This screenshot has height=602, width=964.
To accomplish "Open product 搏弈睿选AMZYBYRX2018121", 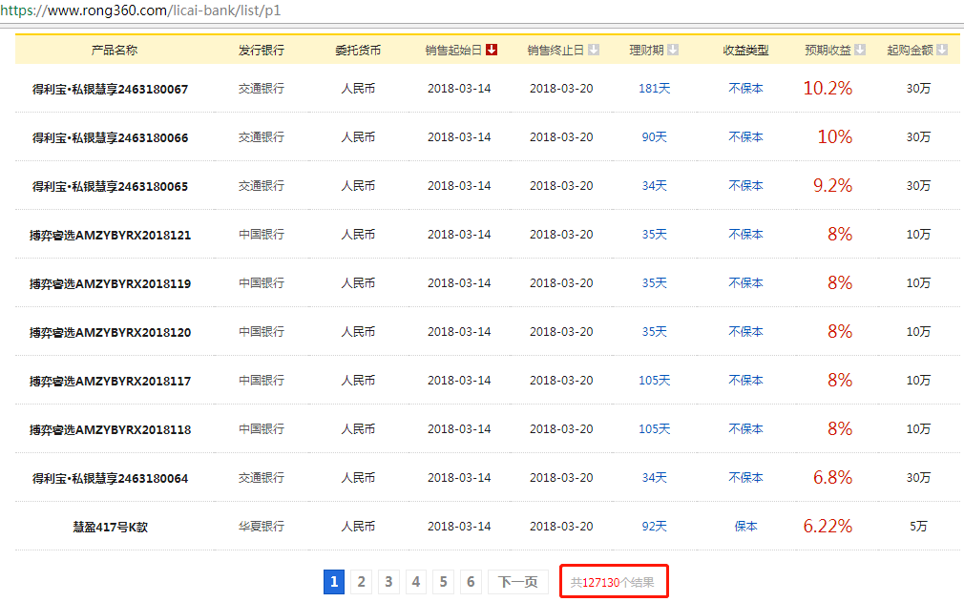I will 110,235.
